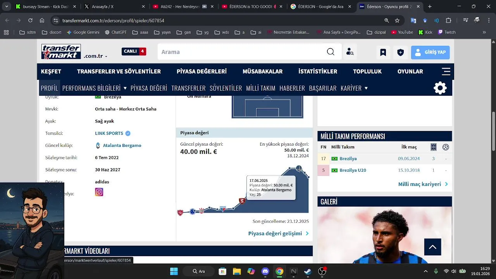Click the Transfermarkt logo
This screenshot has width=496, height=279.
tap(61, 52)
